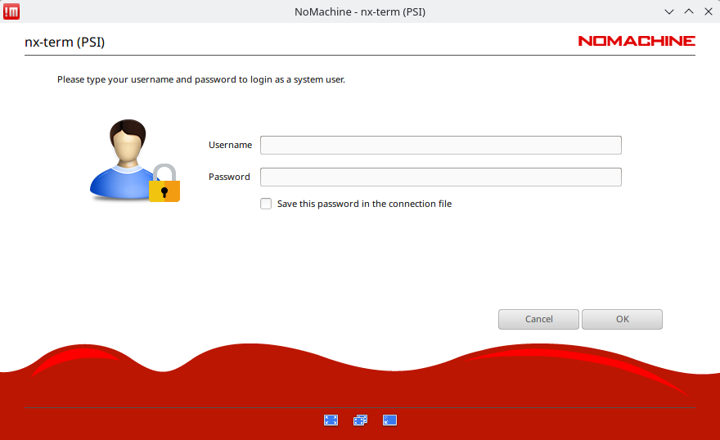Enable saving password in the connection file
The image size is (720, 440).
(266, 204)
